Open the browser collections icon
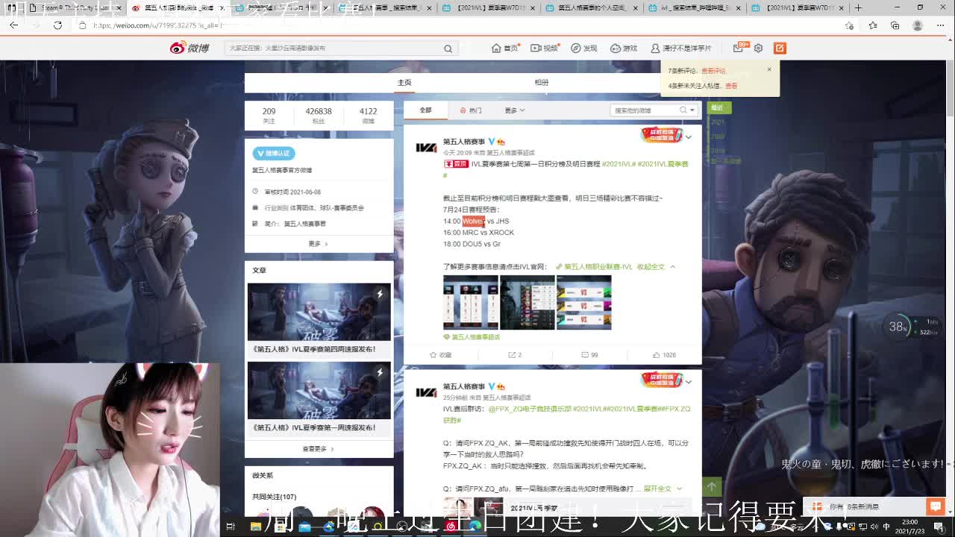 click(x=895, y=25)
